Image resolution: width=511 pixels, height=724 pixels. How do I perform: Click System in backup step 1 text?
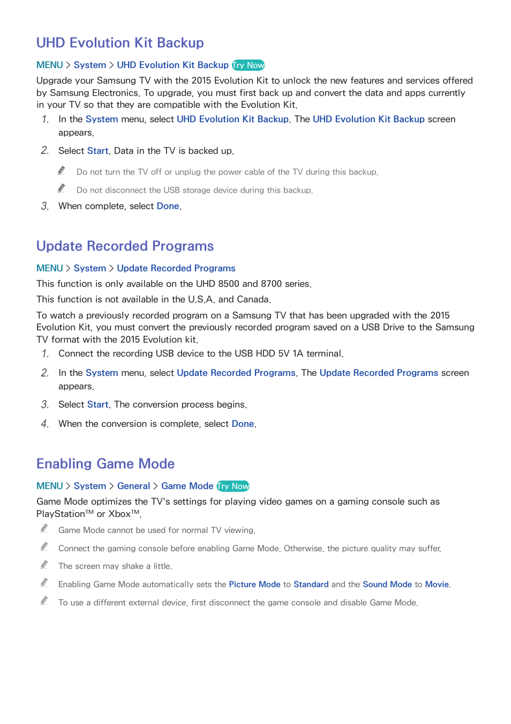point(102,119)
